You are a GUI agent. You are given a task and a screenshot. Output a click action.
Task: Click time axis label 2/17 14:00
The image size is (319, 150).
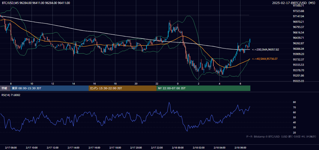click(73, 148)
